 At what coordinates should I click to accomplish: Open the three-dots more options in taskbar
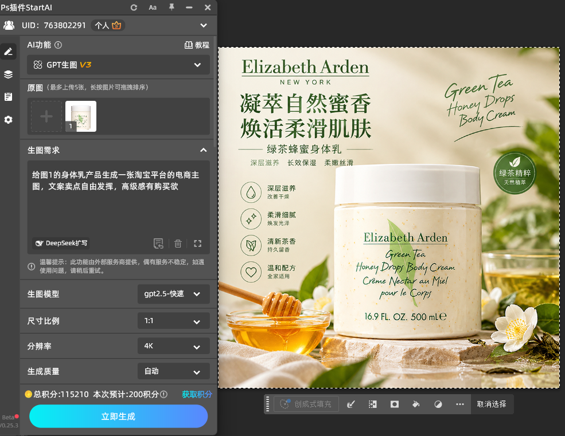(x=460, y=404)
